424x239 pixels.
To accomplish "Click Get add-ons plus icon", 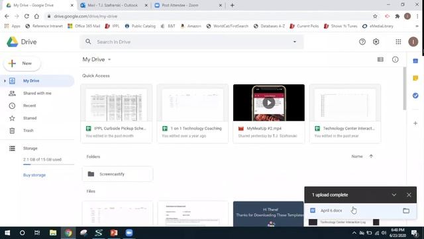I will click(415, 123).
